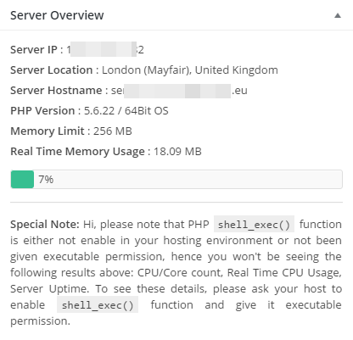Screen dimensions: 353x340
Task: Click the first shell_exec() code snippet
Action: point(254,225)
